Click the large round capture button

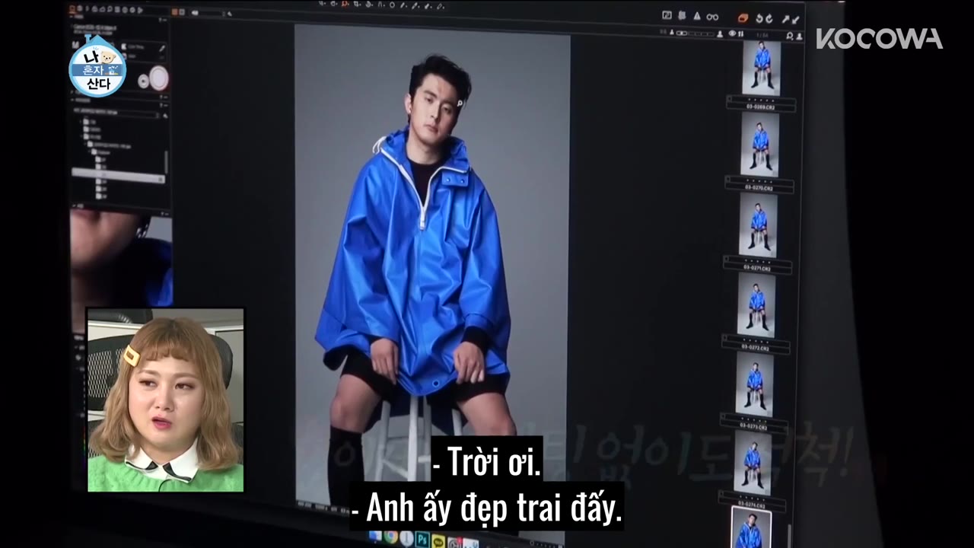coord(158,78)
